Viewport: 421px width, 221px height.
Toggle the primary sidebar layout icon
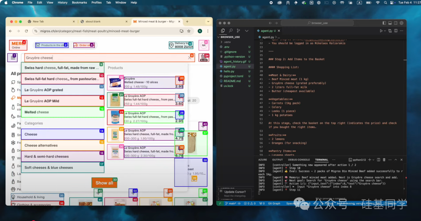click(x=384, y=23)
